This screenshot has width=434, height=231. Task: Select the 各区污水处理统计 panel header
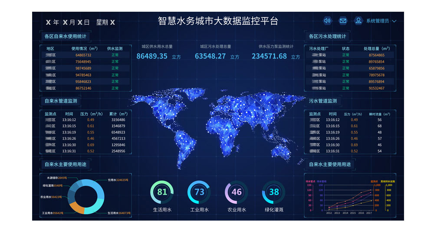click(x=328, y=36)
